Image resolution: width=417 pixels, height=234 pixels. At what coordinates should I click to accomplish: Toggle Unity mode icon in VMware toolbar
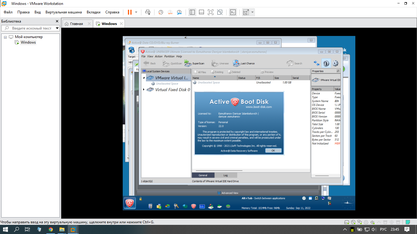pos(220,12)
